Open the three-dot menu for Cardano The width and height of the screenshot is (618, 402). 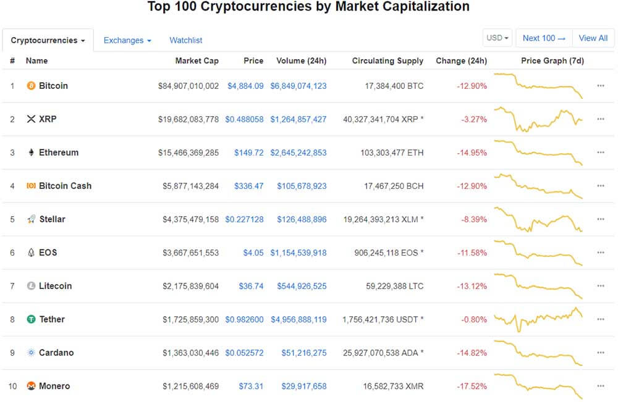click(x=600, y=353)
